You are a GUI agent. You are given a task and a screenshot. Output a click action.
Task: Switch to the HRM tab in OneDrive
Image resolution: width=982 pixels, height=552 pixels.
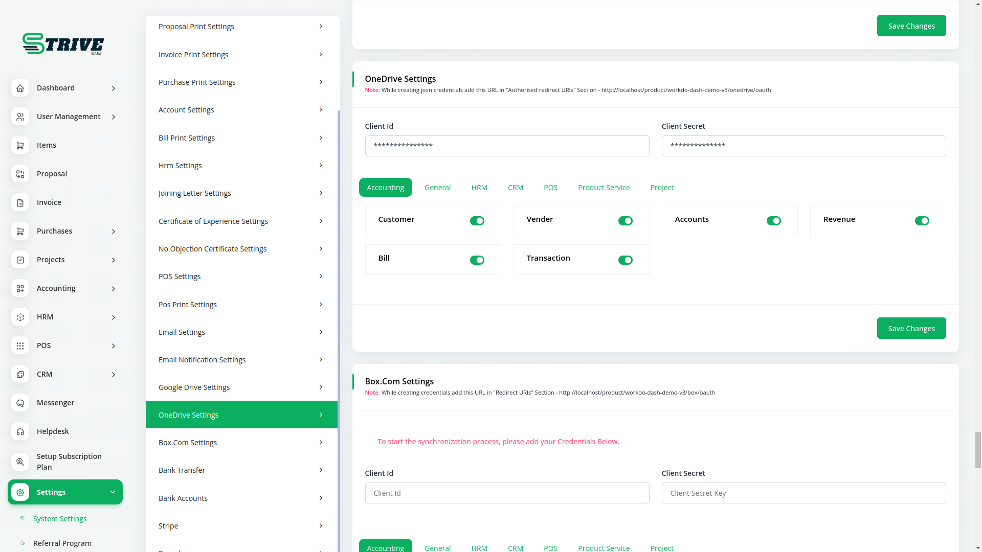pyautogui.click(x=479, y=188)
